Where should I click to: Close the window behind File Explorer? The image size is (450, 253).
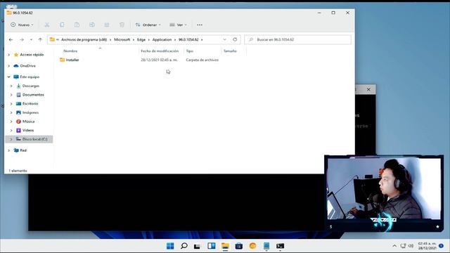point(368,89)
